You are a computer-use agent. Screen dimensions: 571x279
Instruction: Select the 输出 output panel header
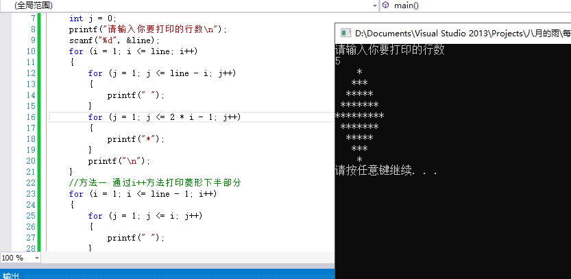[x=11, y=276]
